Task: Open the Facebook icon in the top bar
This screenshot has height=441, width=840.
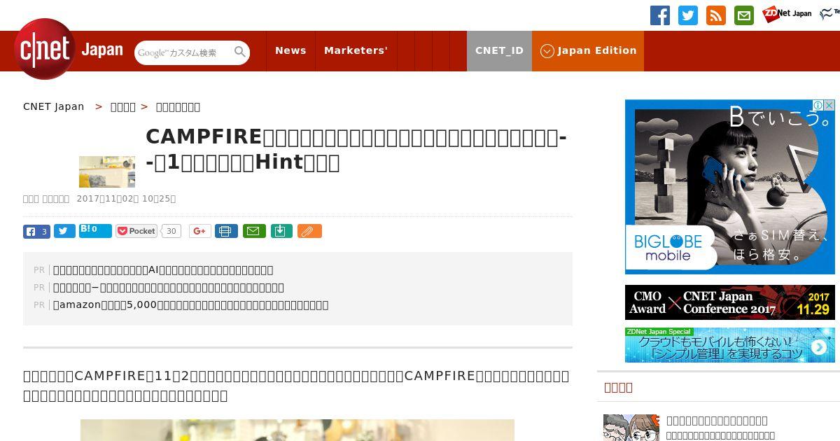Action: coord(660,15)
